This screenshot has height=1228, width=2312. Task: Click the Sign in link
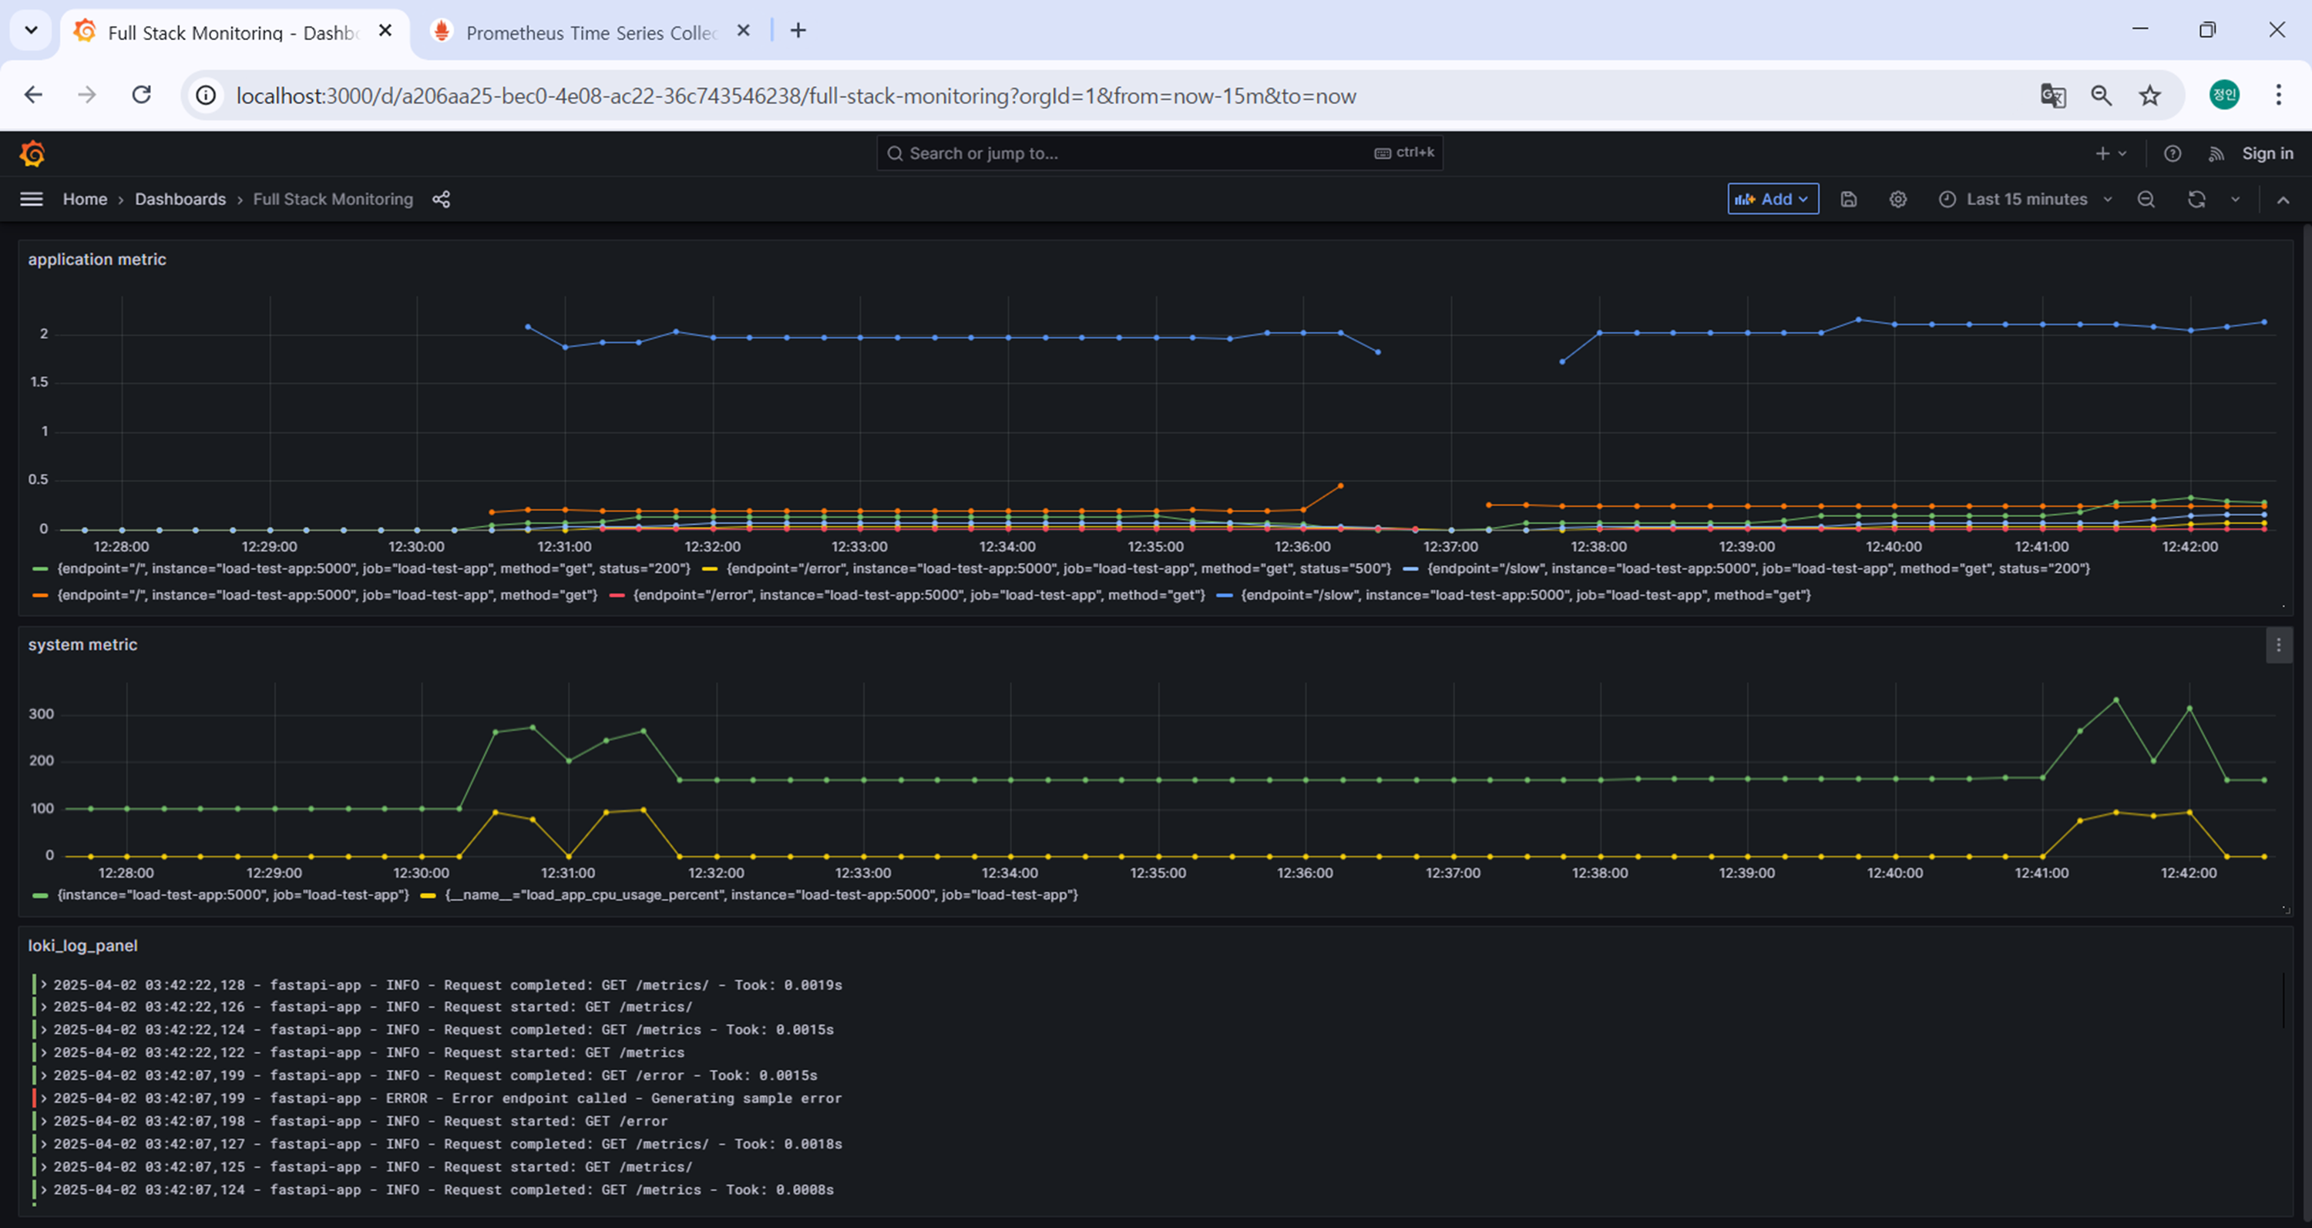coord(2267,153)
